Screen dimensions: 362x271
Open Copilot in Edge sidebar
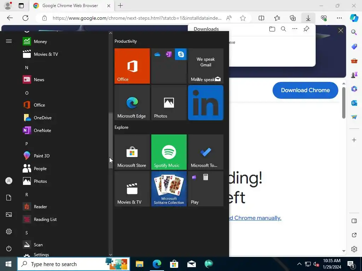click(354, 18)
